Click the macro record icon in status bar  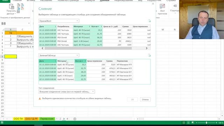(x=2, y=122)
